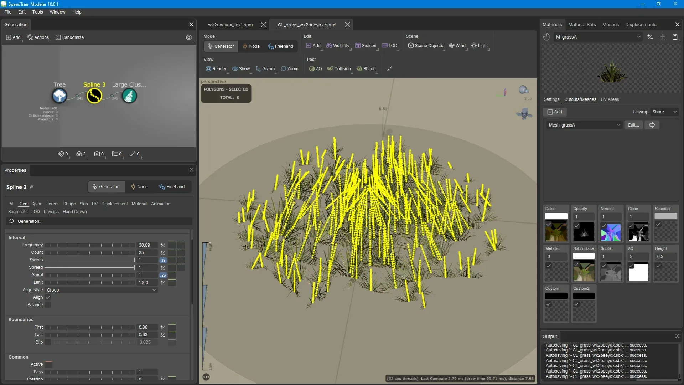Expand the Mesh_grassA mesh dropdown
The width and height of the screenshot is (684, 385).
click(584, 125)
